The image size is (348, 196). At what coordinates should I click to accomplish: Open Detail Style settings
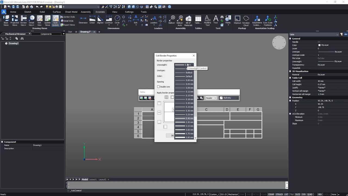coord(67,21)
